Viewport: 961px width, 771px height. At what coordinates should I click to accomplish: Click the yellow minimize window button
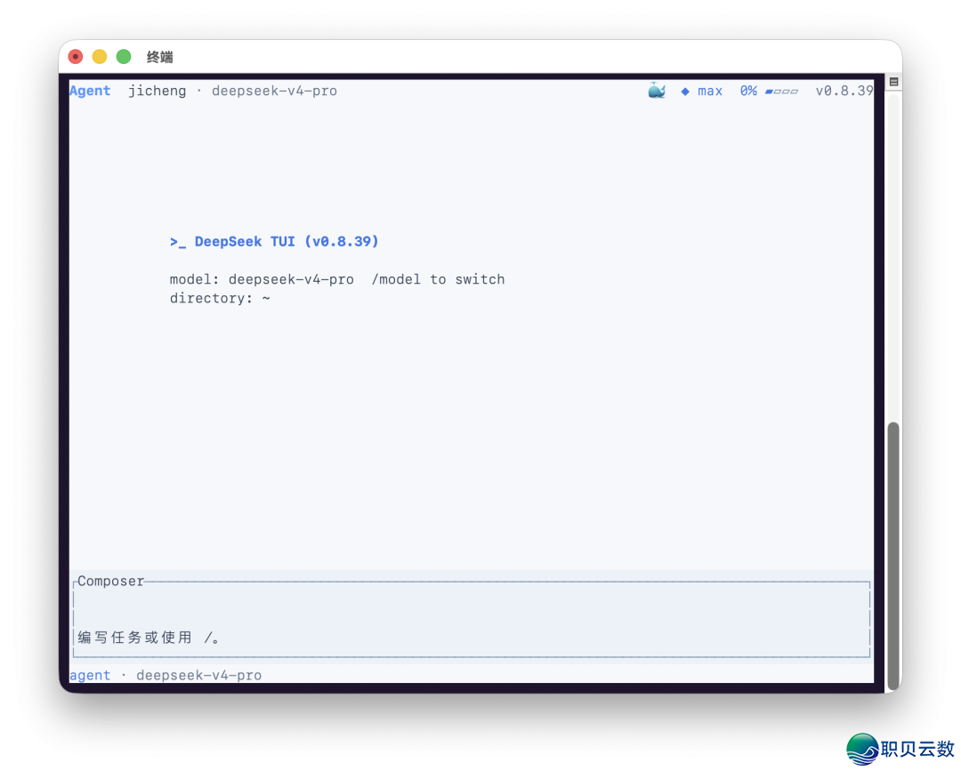pyautogui.click(x=100, y=57)
